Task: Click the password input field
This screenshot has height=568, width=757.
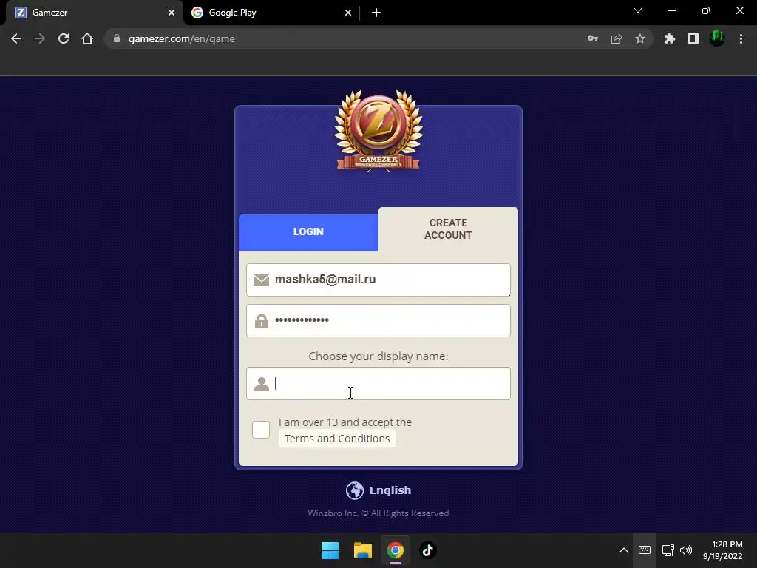Action: (x=378, y=320)
